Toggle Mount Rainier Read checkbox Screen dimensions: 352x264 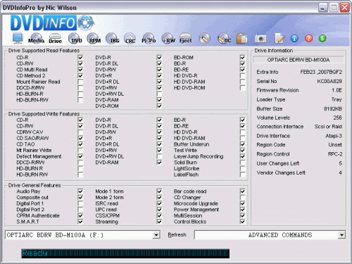coord(80,82)
